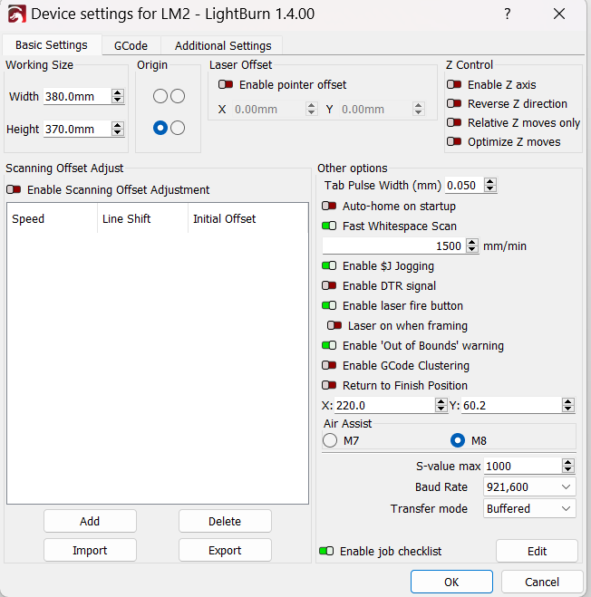This screenshot has height=597, width=591.
Task: Open the Transfer mode dropdown
Action: [x=529, y=508]
